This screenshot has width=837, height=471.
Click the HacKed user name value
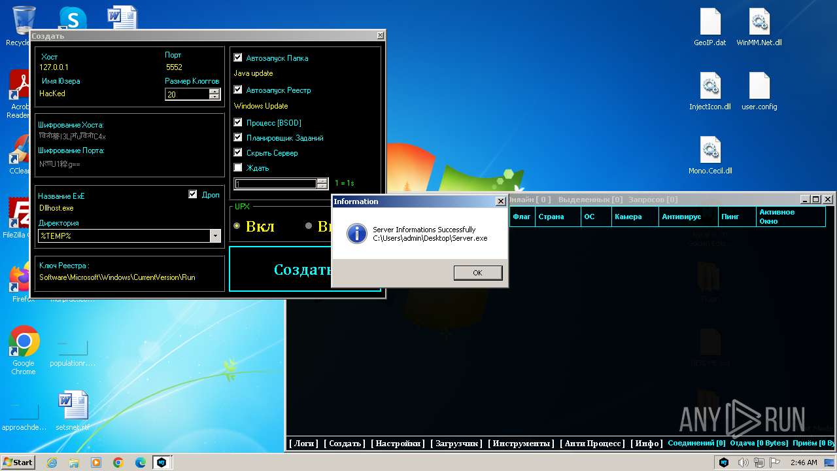coord(52,94)
